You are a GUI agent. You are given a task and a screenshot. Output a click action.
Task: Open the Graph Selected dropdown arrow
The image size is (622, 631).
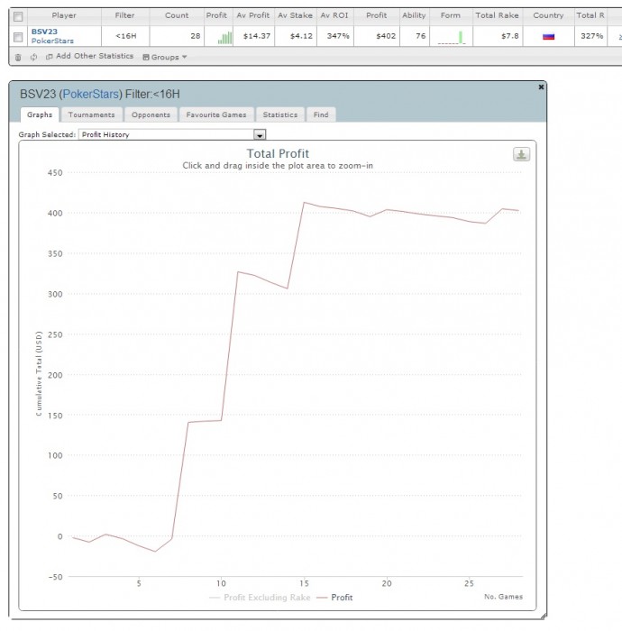(x=260, y=135)
